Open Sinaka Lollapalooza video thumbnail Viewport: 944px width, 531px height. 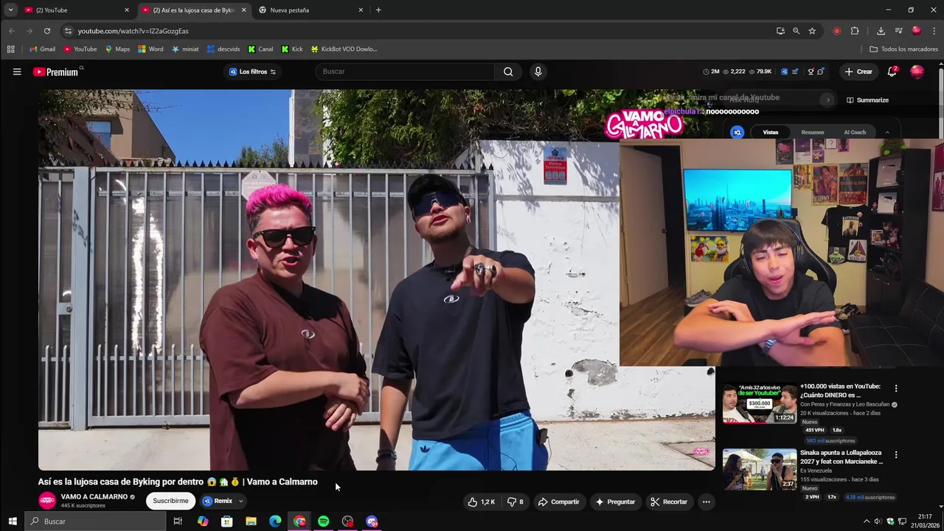[760, 469]
